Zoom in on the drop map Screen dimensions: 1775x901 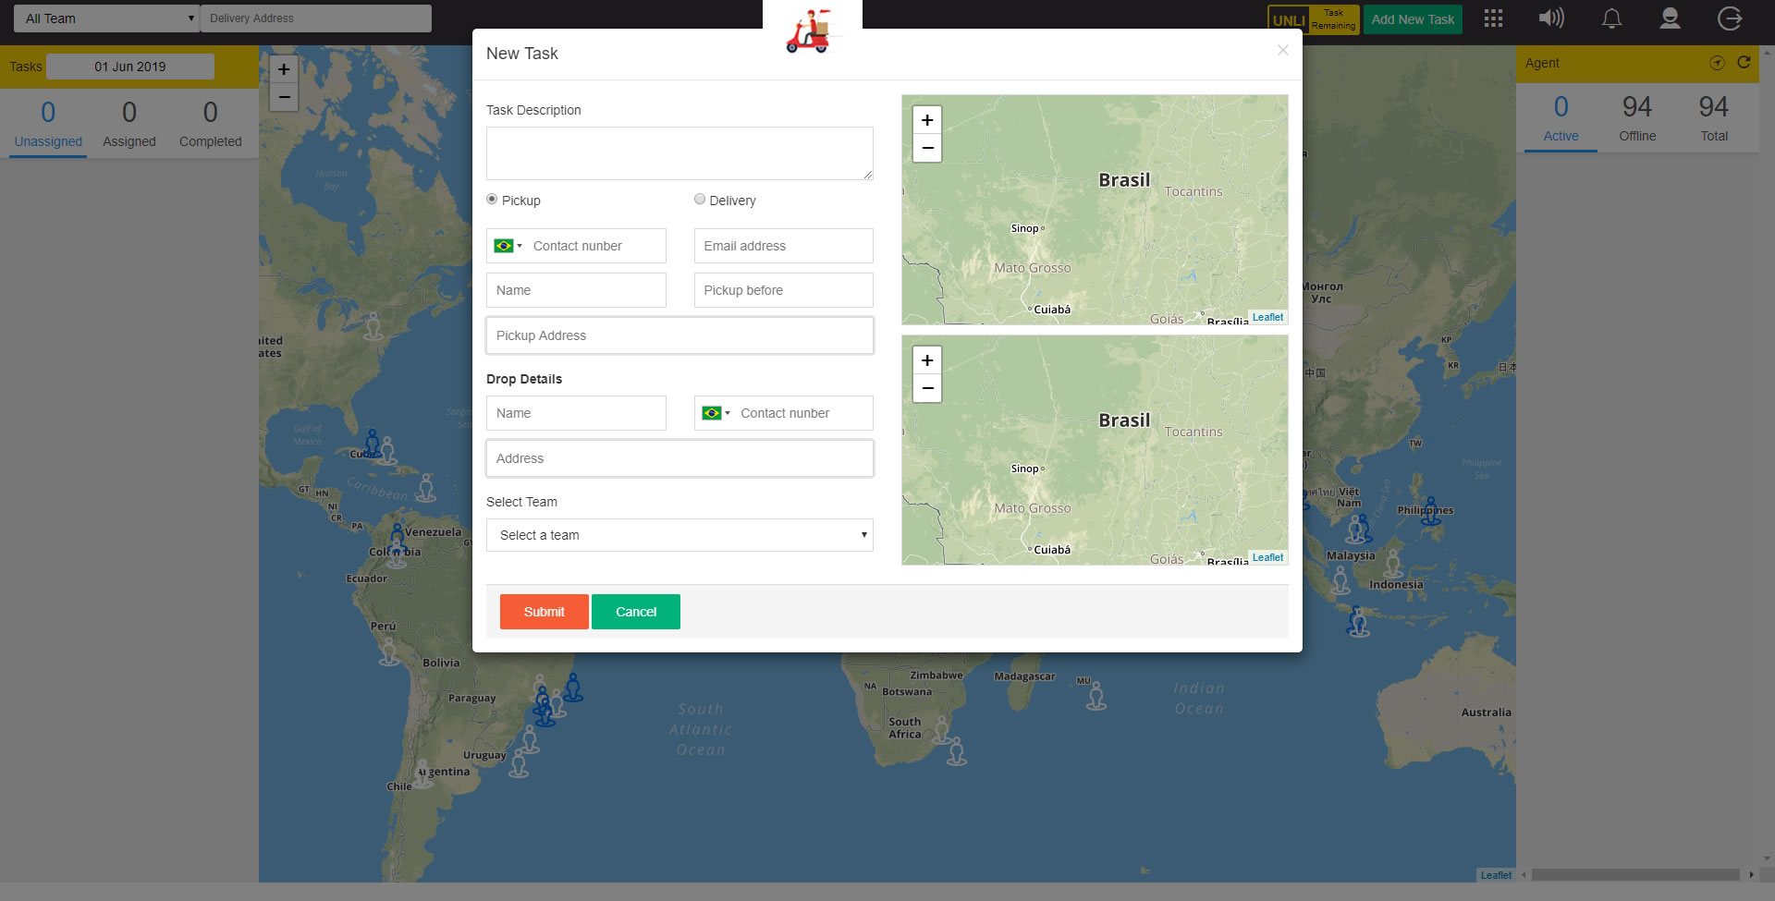(927, 360)
